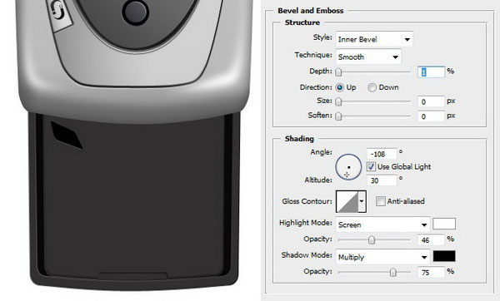Click the Soften slider handle

coord(338,116)
